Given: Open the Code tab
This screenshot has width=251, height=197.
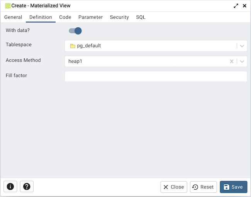Looking at the screenshot, I should (x=65, y=17).
